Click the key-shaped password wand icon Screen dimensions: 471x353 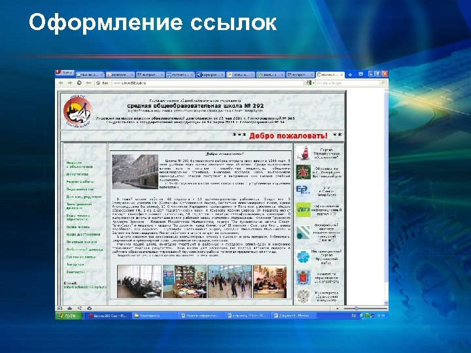pos(88,83)
